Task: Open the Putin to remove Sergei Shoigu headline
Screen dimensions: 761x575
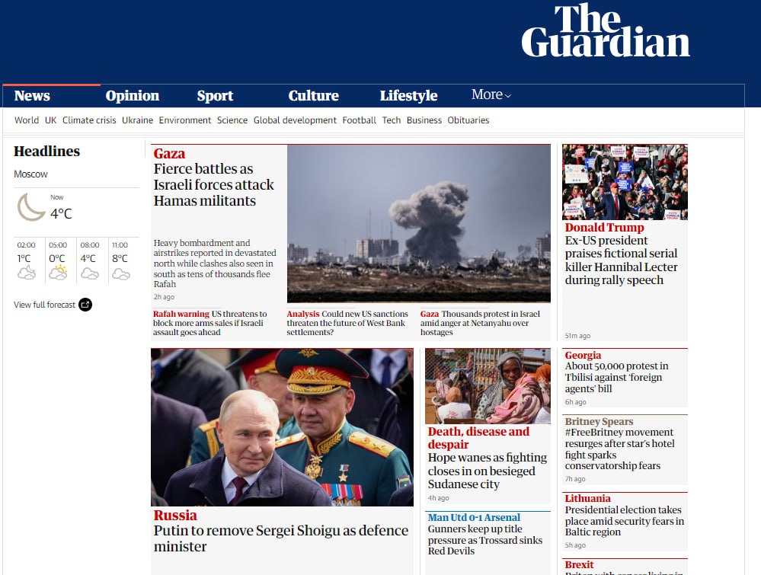Action: (x=280, y=538)
